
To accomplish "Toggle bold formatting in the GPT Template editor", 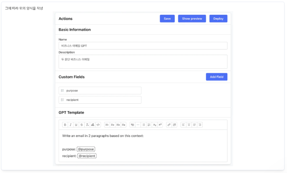I will click(x=65, y=125).
